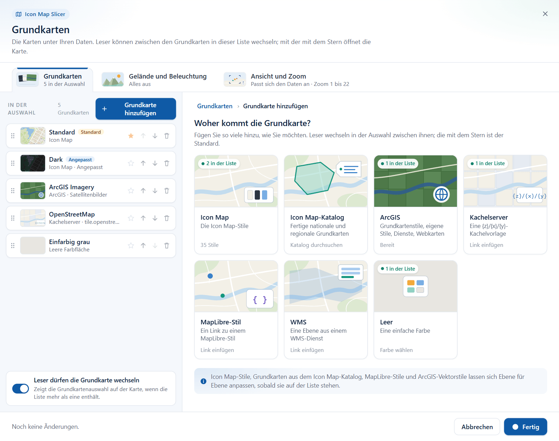Viewport: 559px width, 441px height.
Task: Move Standard basemap down
Action: click(155, 136)
